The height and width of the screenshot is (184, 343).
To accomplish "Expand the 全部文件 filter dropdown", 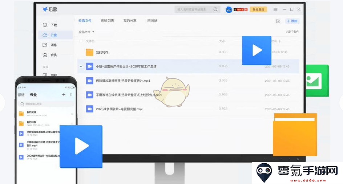I will pos(86,32).
